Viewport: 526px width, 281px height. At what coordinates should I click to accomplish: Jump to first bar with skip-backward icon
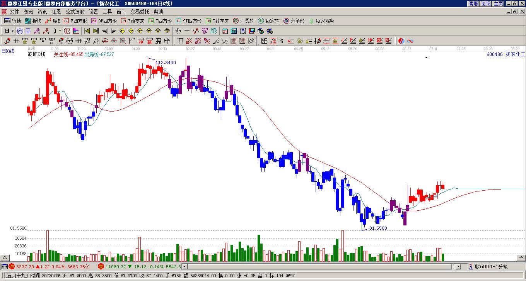[87, 31]
